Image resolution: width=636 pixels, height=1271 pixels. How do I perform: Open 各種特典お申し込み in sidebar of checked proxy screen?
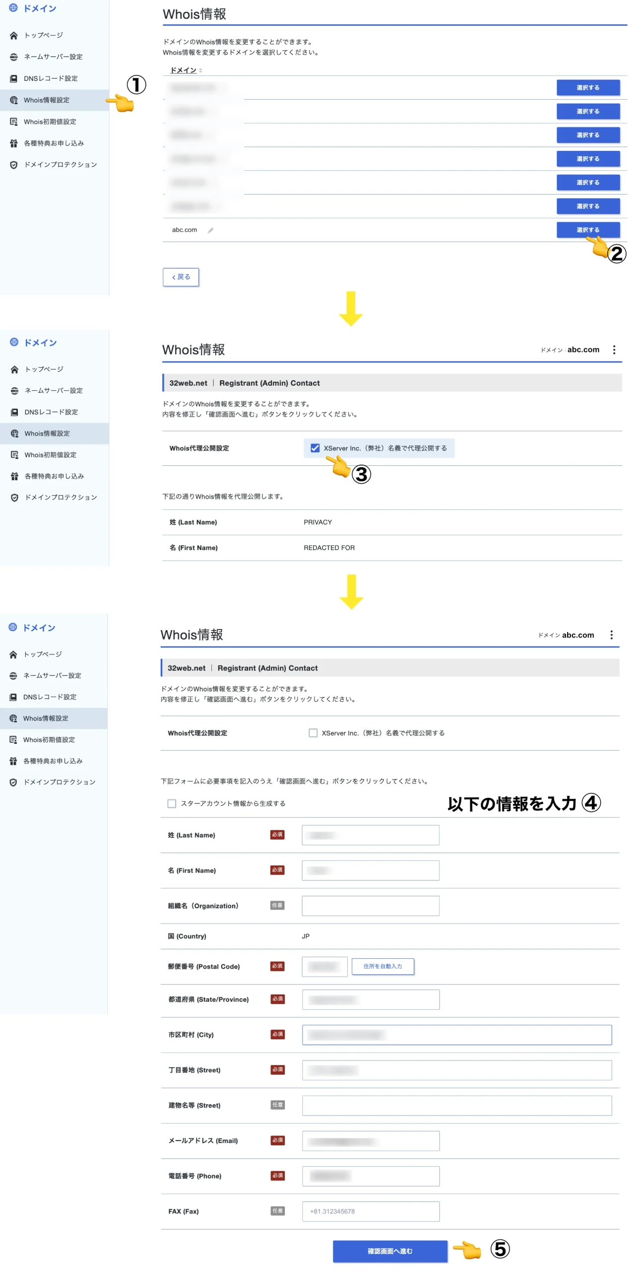55,476
